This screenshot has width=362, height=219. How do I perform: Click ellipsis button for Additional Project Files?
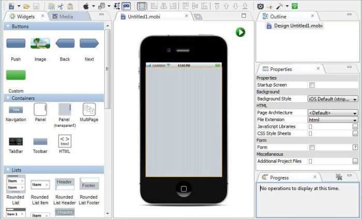click(x=355, y=162)
